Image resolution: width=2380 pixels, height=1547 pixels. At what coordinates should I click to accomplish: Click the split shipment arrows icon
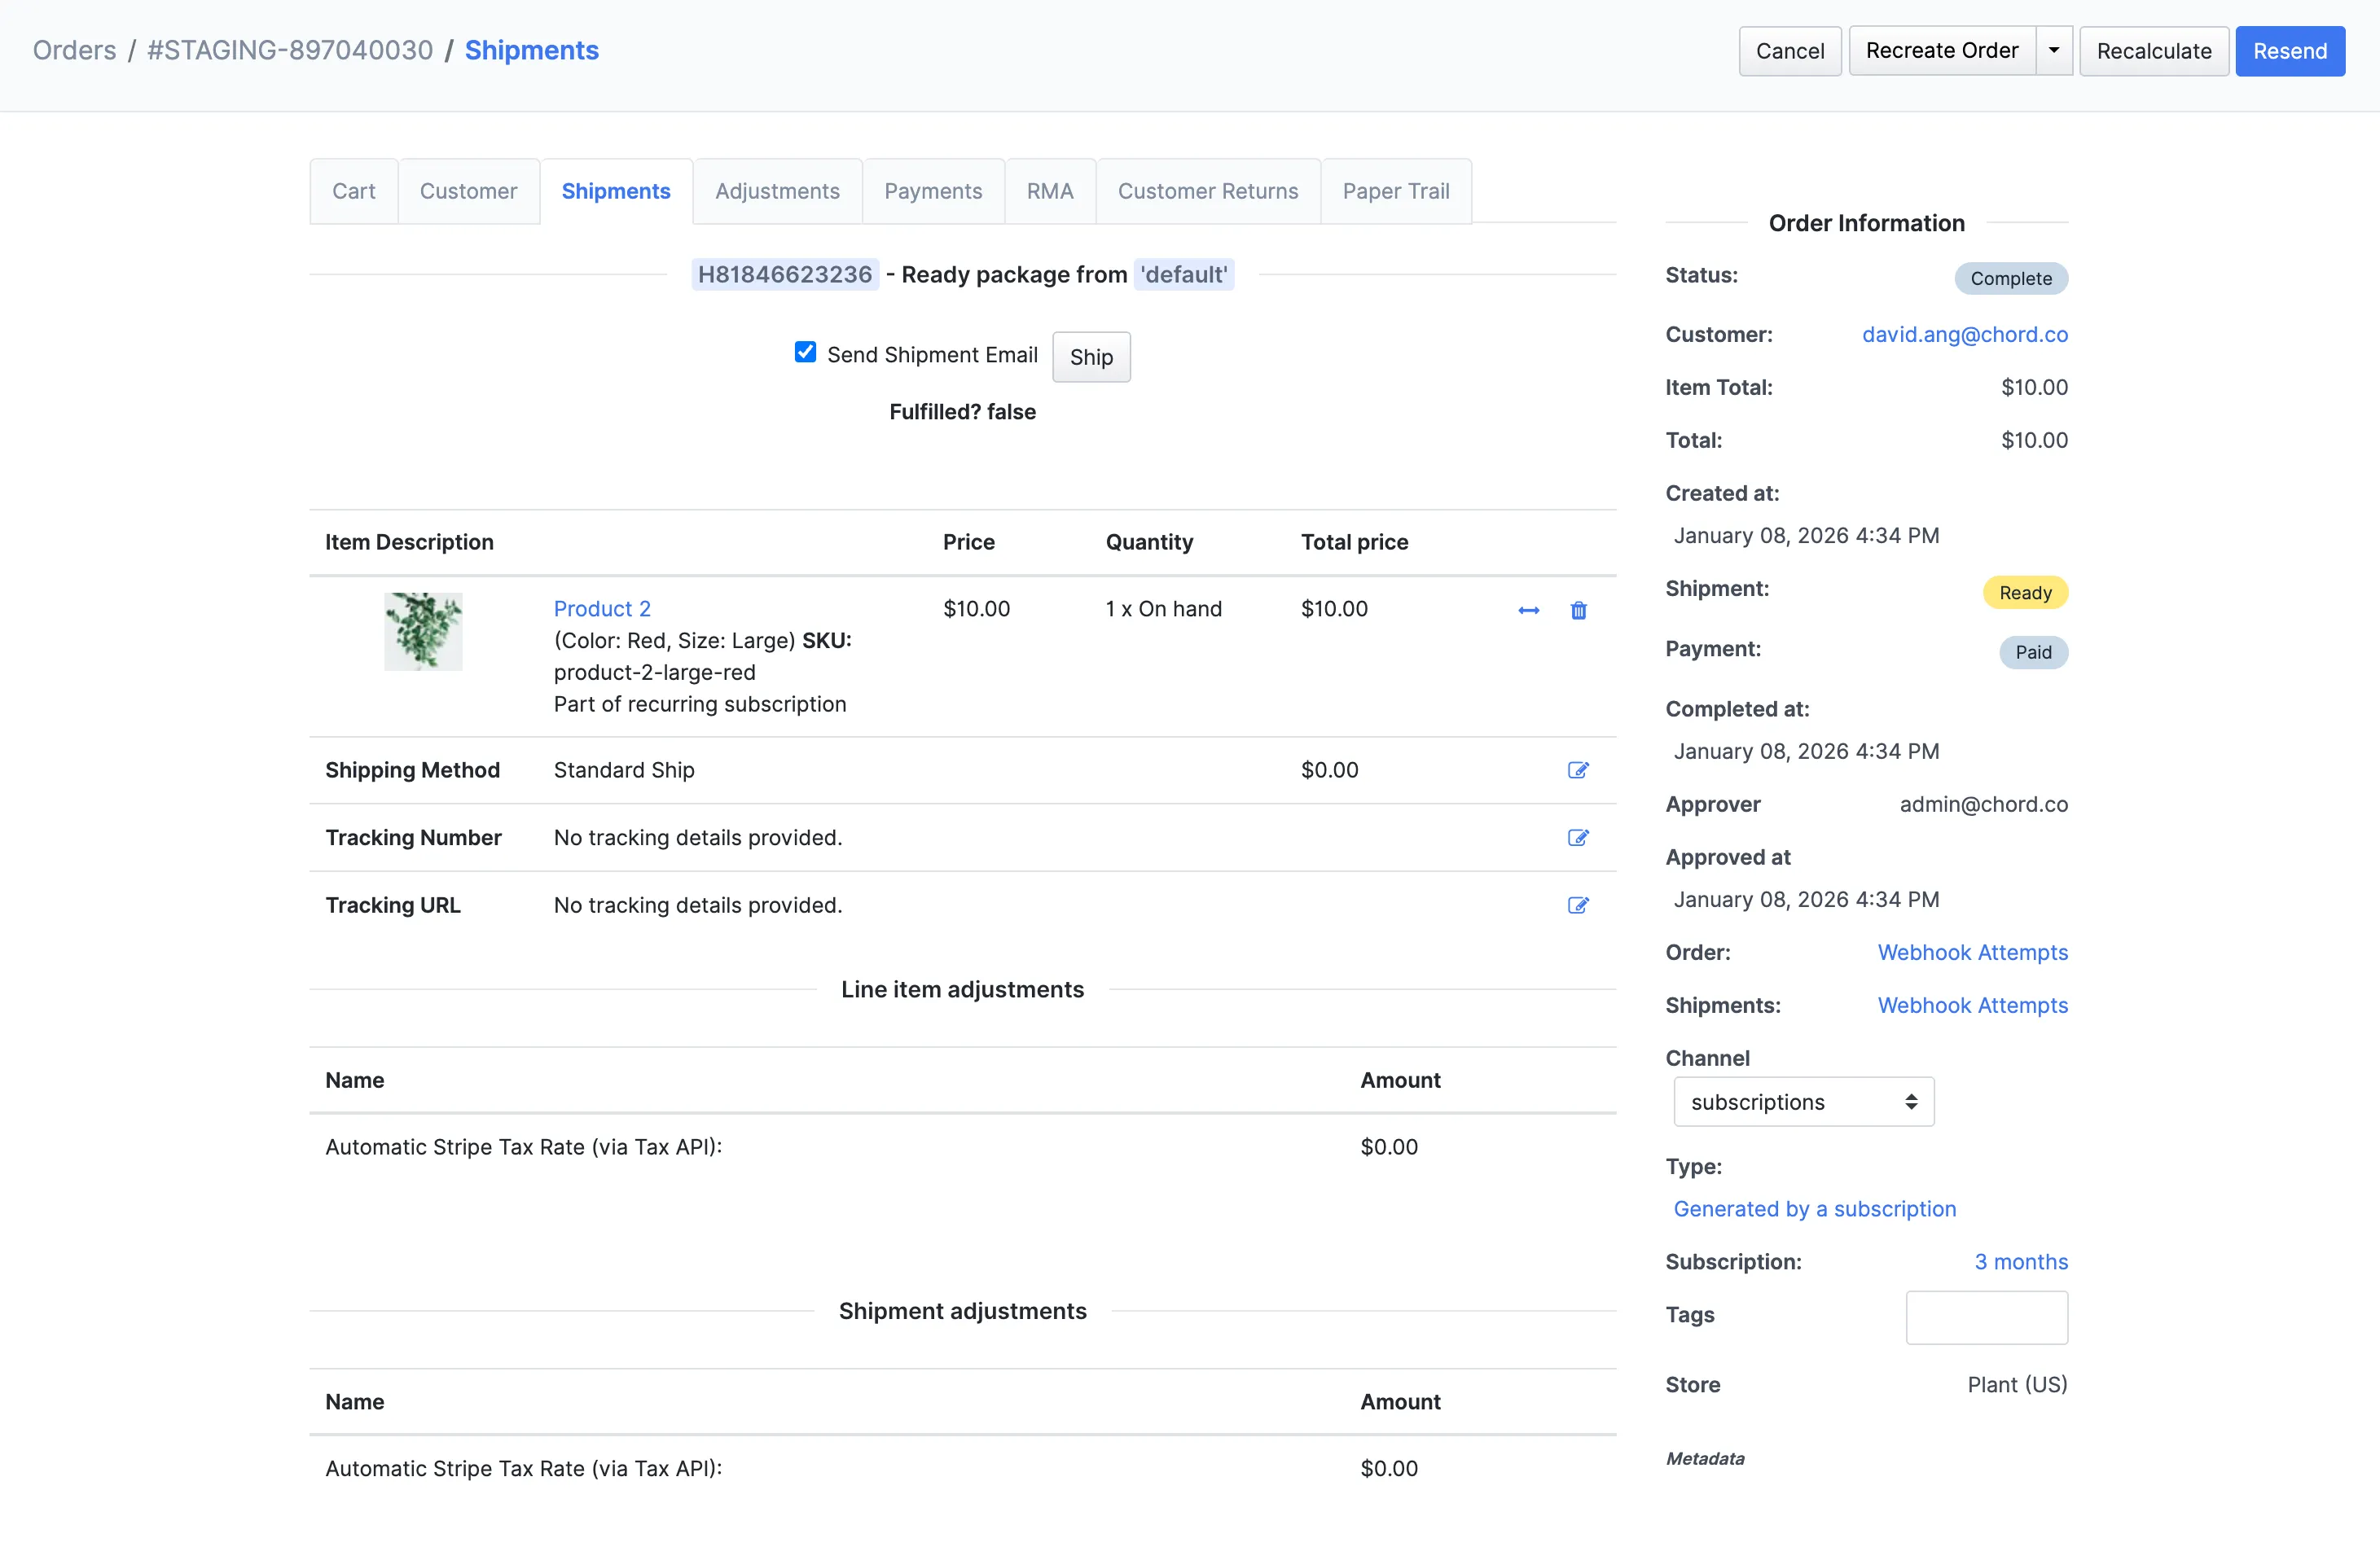[1528, 611]
